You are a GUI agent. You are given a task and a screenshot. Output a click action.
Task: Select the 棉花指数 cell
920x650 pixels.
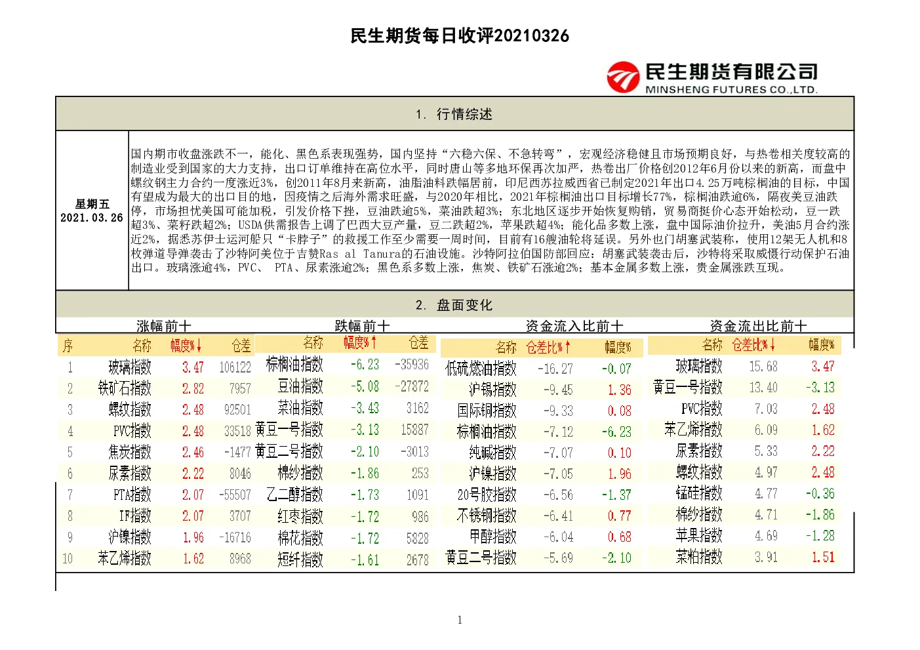point(300,538)
